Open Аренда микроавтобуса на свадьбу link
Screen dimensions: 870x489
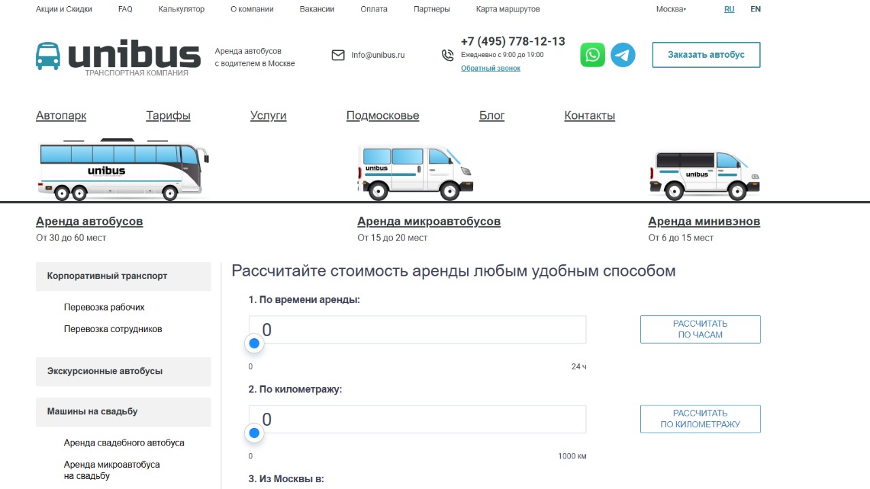point(112,470)
